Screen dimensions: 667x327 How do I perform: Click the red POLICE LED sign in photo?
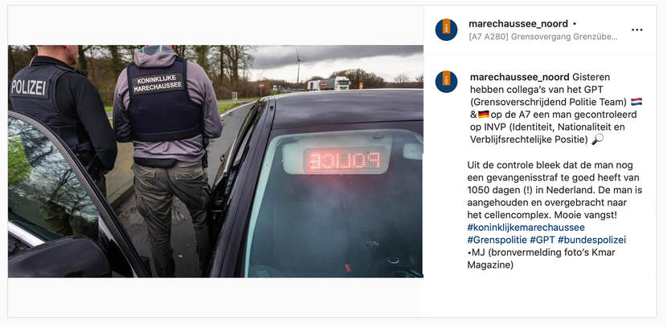(x=345, y=160)
